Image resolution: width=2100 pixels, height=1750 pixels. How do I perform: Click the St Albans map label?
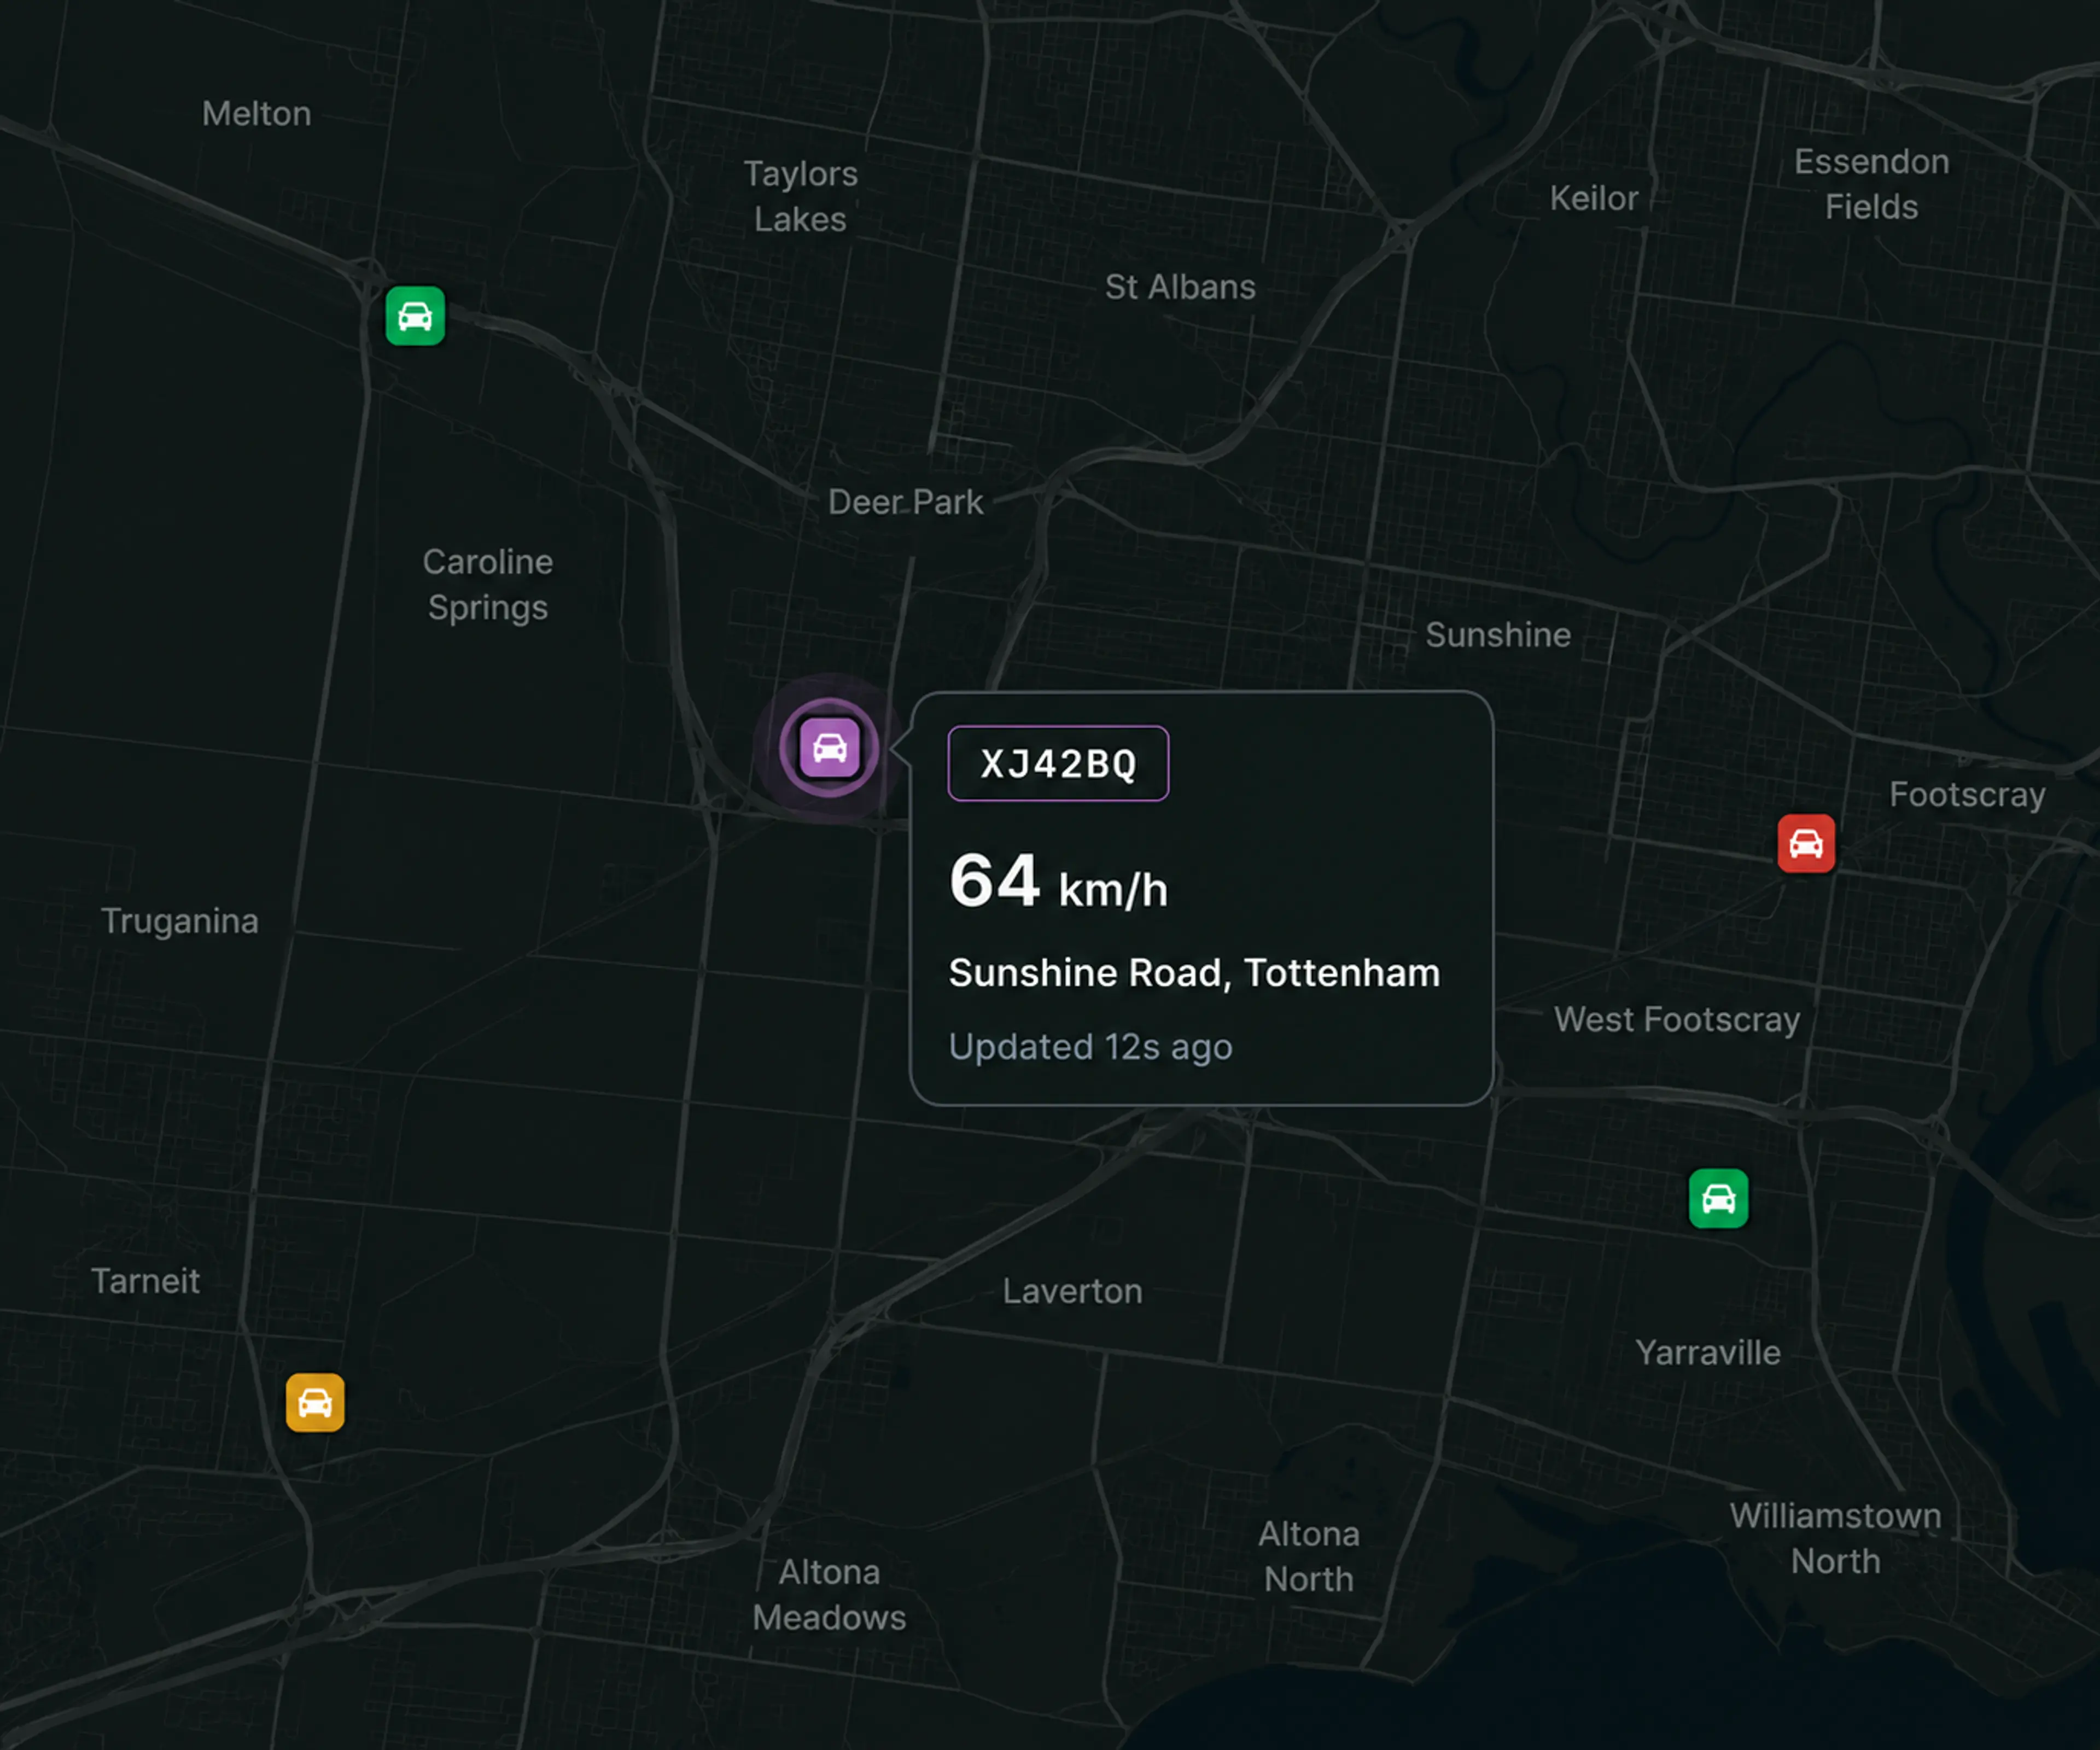[x=1180, y=288]
